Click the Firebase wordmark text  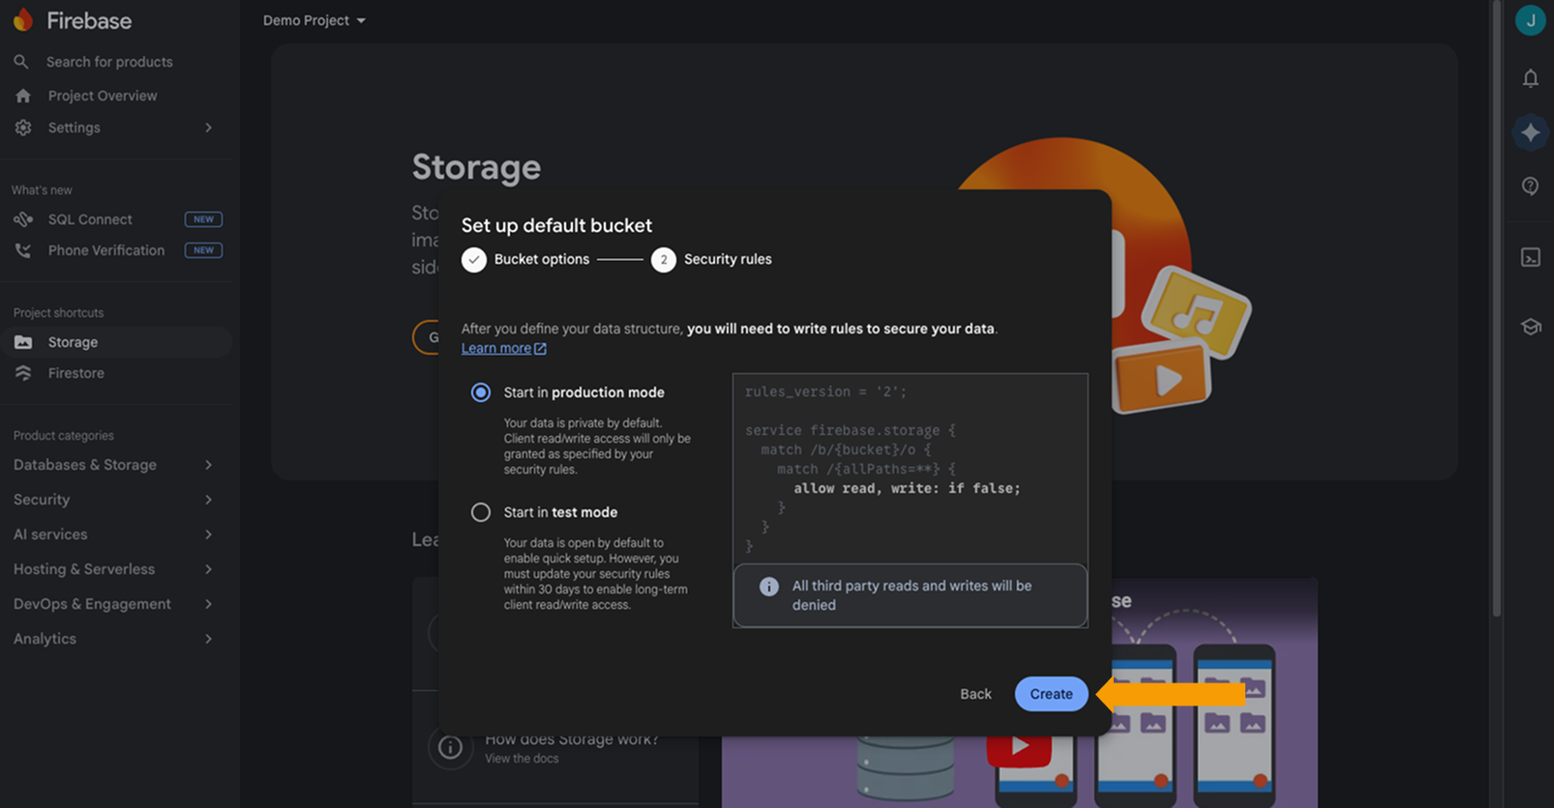89,20
